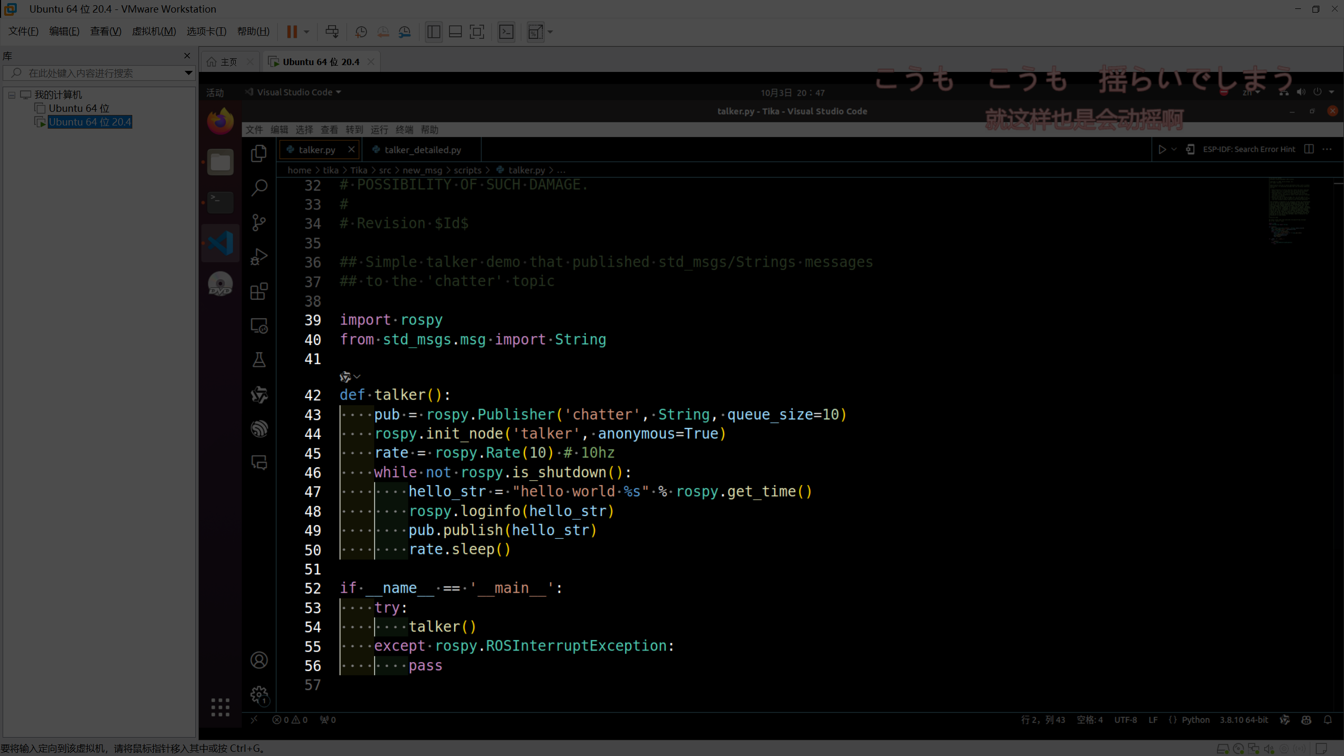Pause the virtual machine

coord(292,32)
